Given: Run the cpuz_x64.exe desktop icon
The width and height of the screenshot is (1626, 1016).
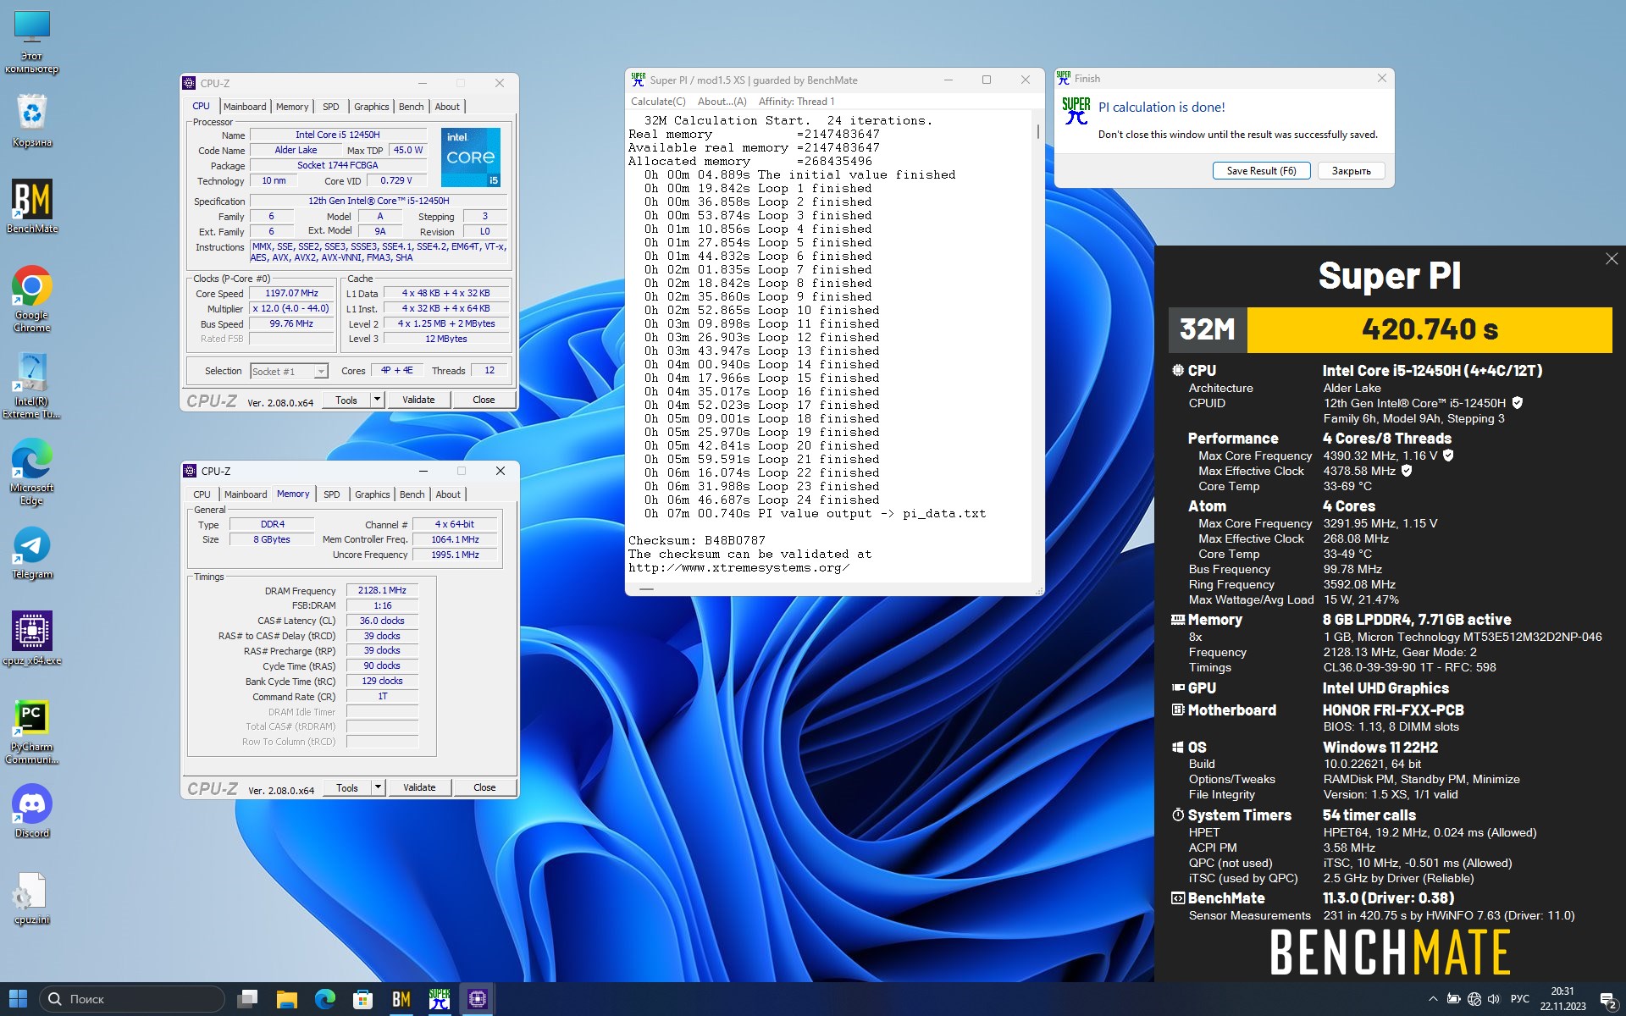Looking at the screenshot, I should 32,638.
